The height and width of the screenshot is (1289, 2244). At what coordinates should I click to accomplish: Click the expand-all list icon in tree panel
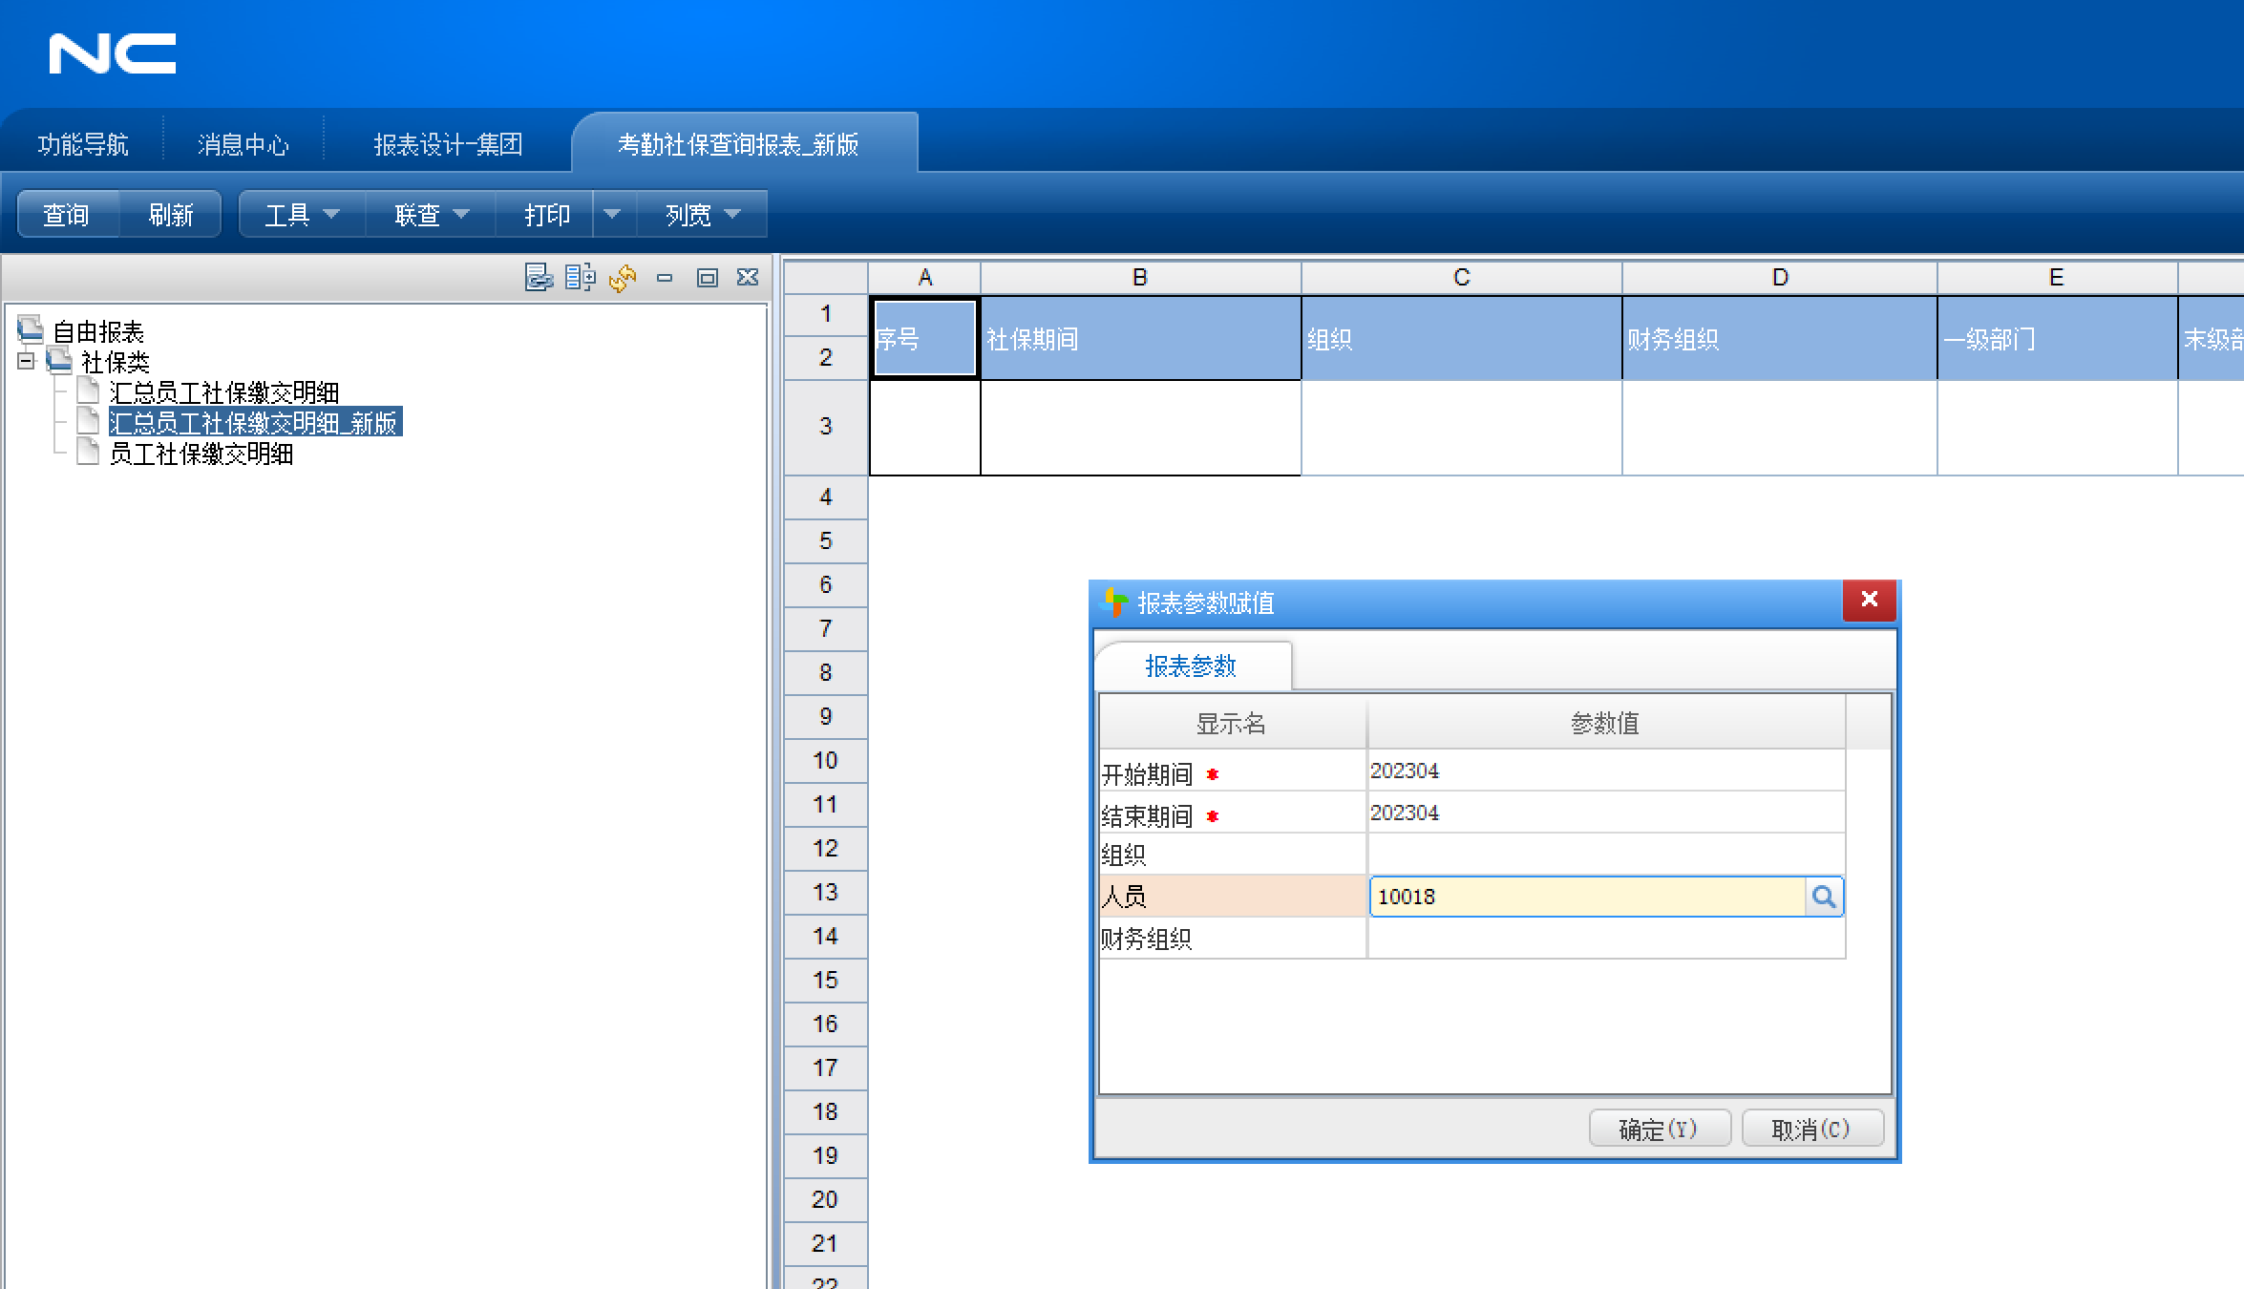[x=580, y=278]
